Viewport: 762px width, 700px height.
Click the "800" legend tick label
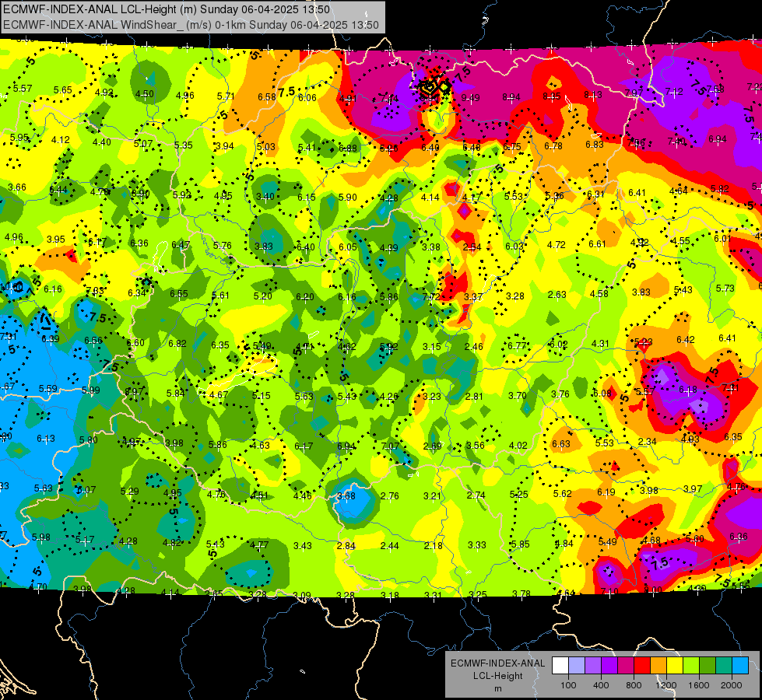tap(634, 685)
